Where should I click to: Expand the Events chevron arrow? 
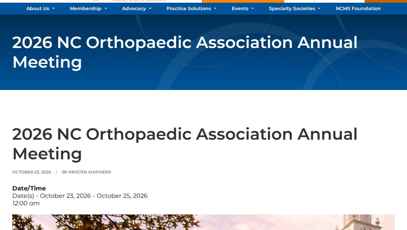[x=252, y=8]
